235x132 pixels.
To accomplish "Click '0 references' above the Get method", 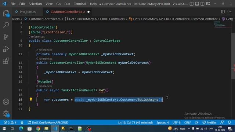I will click(44, 86).
